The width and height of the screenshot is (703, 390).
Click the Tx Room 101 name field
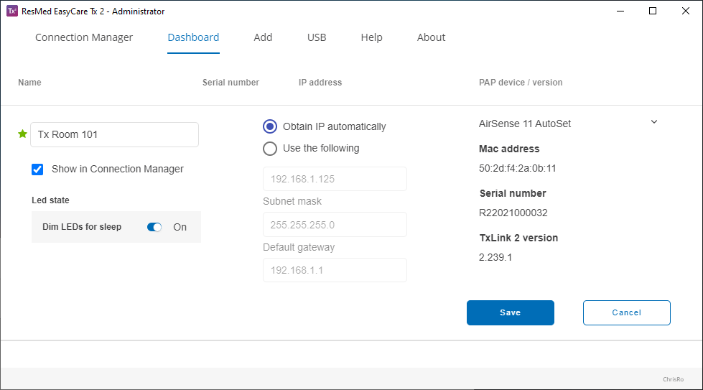point(114,134)
